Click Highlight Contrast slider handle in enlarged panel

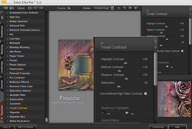[125, 63]
